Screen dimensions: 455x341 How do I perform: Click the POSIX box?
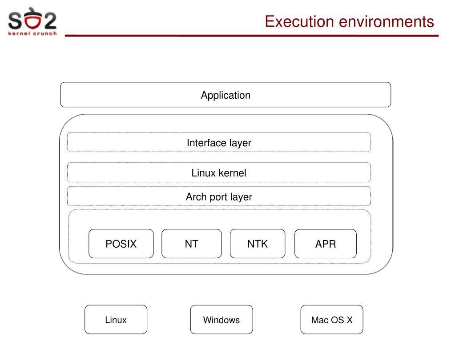coord(121,244)
